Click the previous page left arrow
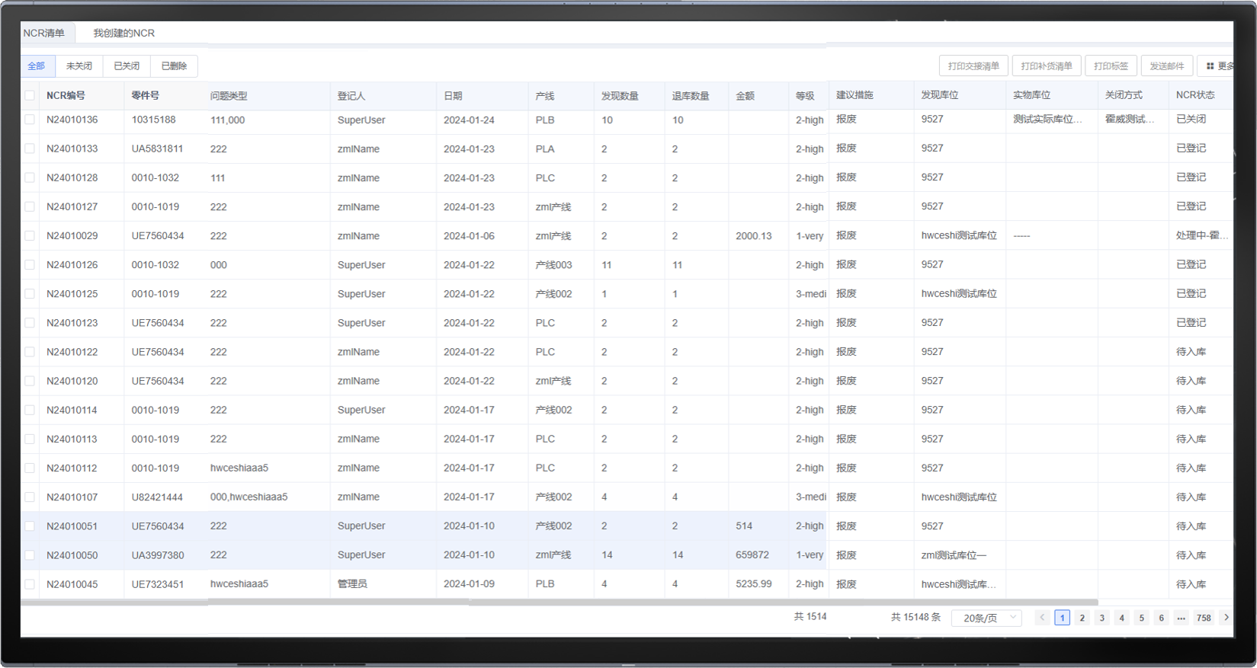This screenshot has width=1257, height=668. coord(1042,618)
